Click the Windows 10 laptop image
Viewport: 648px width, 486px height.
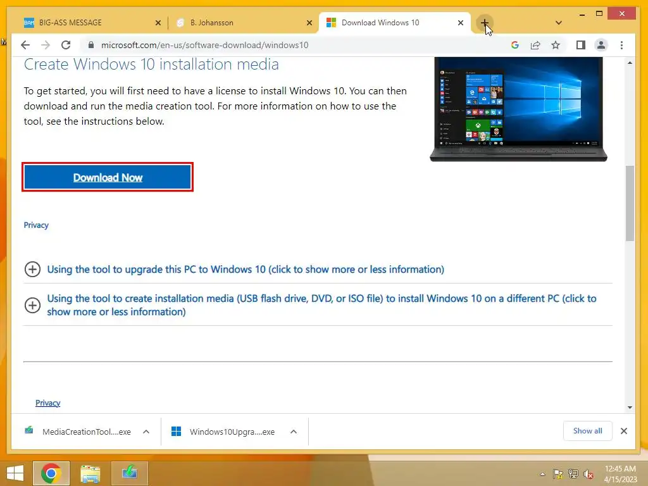(518, 109)
